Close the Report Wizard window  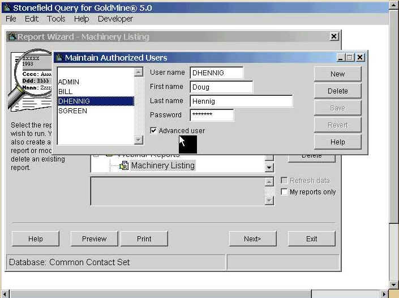334,36
